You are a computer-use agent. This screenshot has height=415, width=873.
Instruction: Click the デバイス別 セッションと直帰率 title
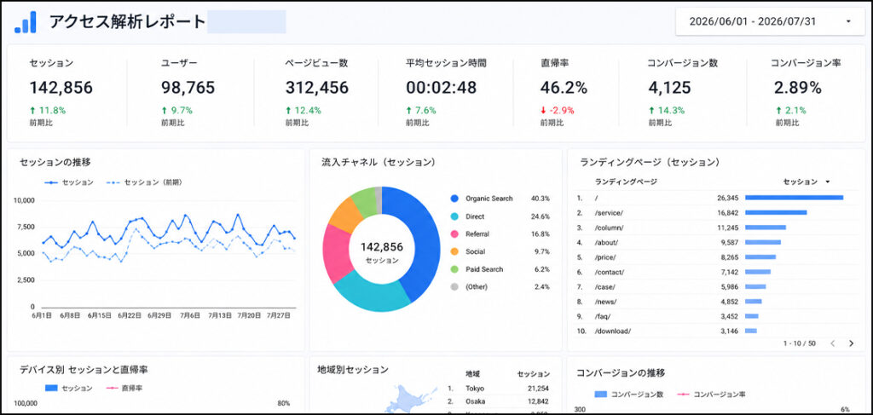click(x=84, y=369)
